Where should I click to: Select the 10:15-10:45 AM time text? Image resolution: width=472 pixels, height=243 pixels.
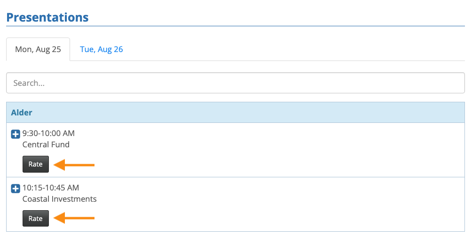(x=51, y=188)
